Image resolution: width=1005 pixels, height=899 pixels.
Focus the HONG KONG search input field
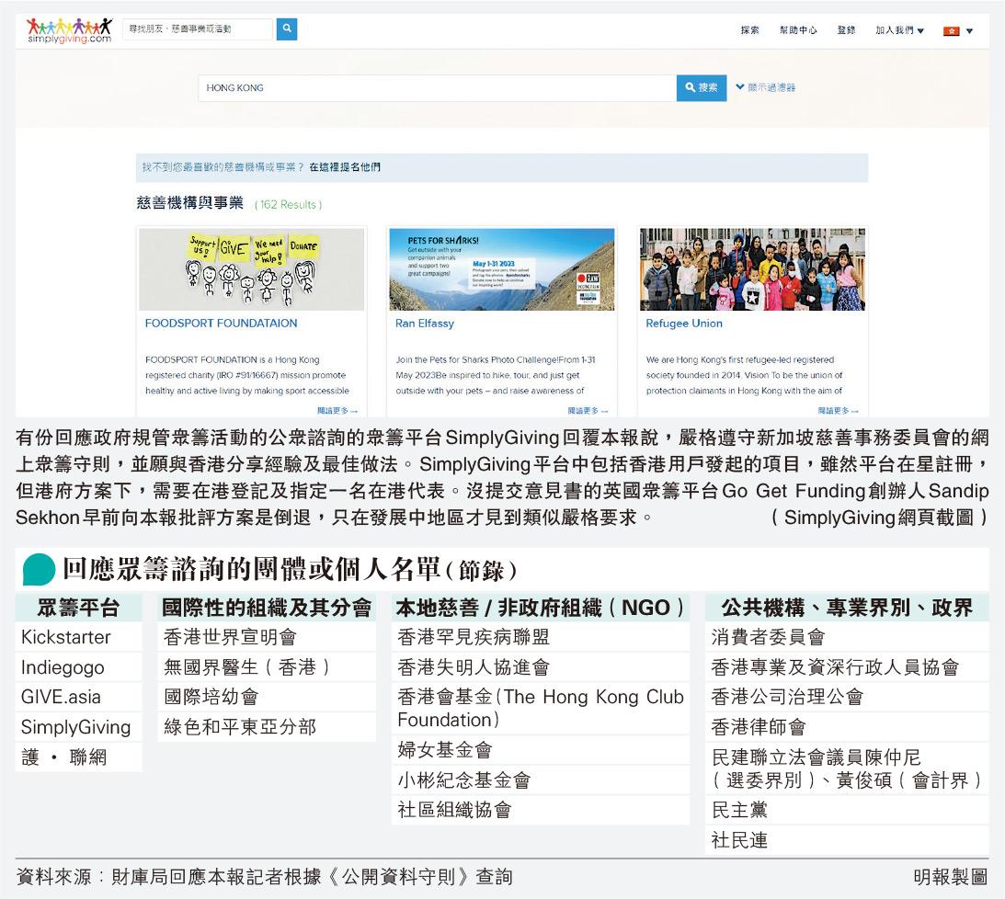coord(437,87)
